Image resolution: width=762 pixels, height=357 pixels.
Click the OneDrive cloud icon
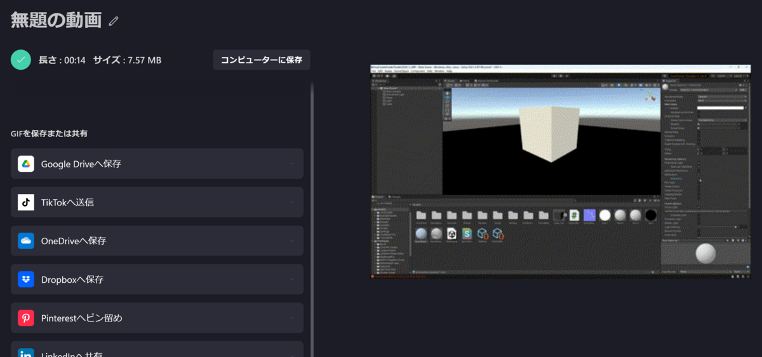tap(26, 241)
